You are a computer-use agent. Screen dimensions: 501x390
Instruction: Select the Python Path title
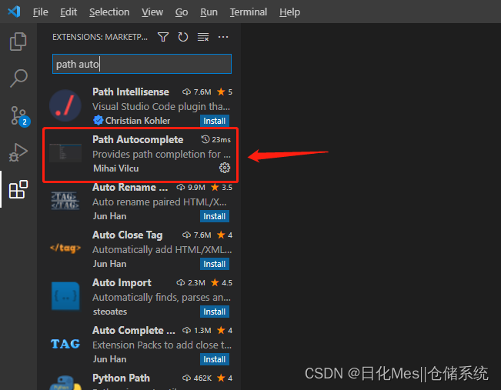coord(121,378)
